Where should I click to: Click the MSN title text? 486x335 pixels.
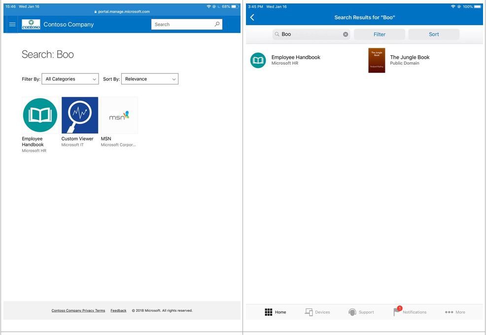tap(105, 139)
